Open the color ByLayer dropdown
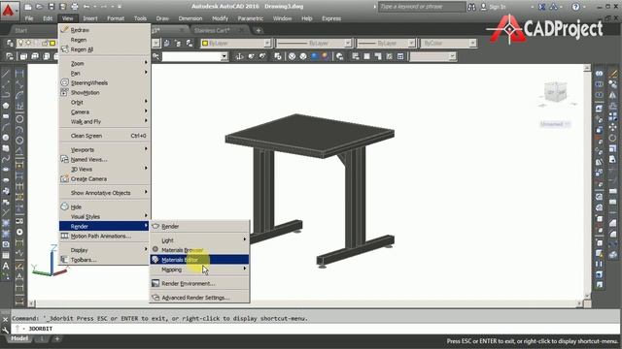 coord(236,43)
